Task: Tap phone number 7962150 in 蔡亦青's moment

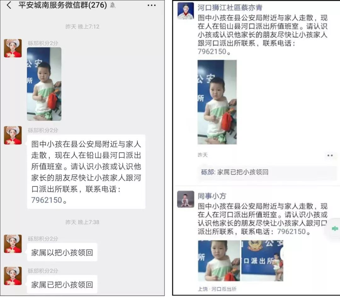Action: [x=212, y=52]
